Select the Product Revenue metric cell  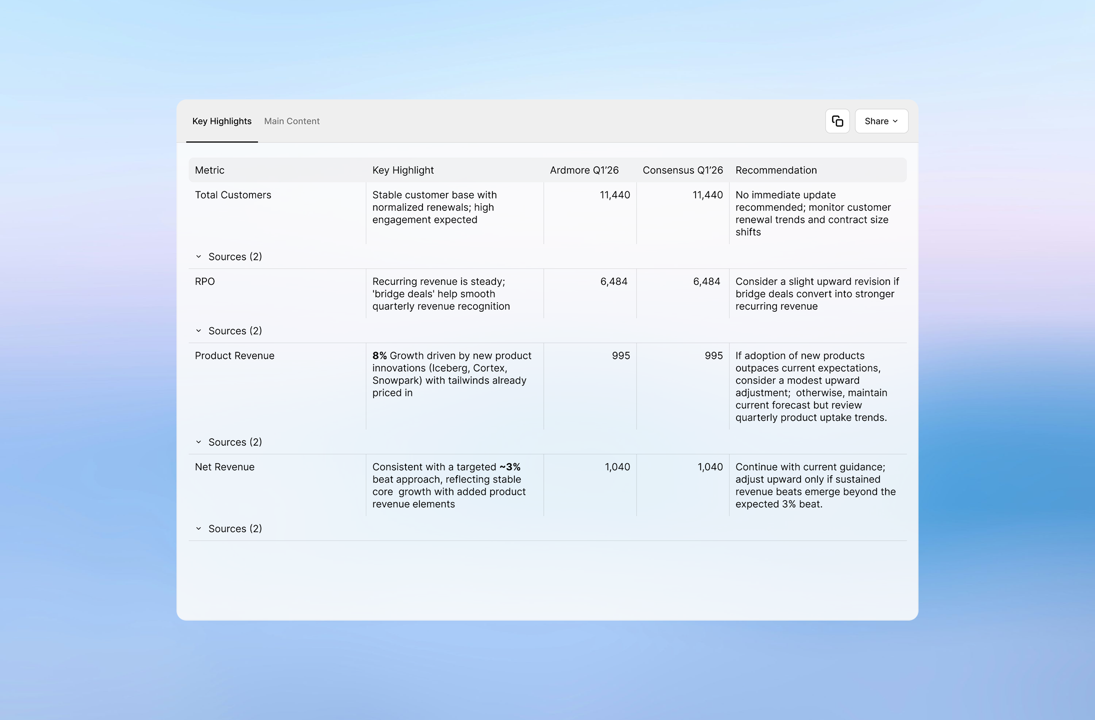234,356
